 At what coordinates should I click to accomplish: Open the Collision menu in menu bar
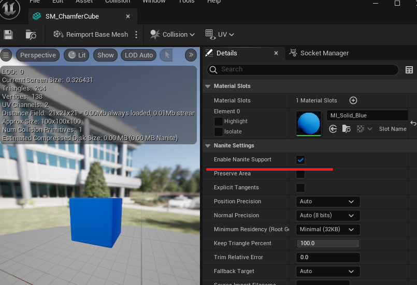click(x=118, y=2)
